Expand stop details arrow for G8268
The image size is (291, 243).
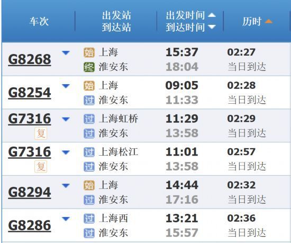66,53
